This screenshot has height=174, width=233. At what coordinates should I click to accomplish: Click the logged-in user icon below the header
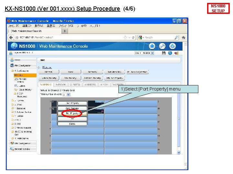(11, 53)
